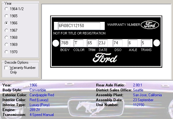Click the left rivet circle on data plate
The height and width of the screenshot is (119, 173).
(56, 43)
